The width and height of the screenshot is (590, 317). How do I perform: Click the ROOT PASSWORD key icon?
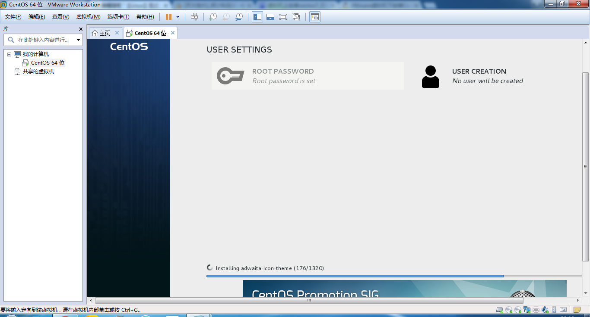click(x=230, y=76)
